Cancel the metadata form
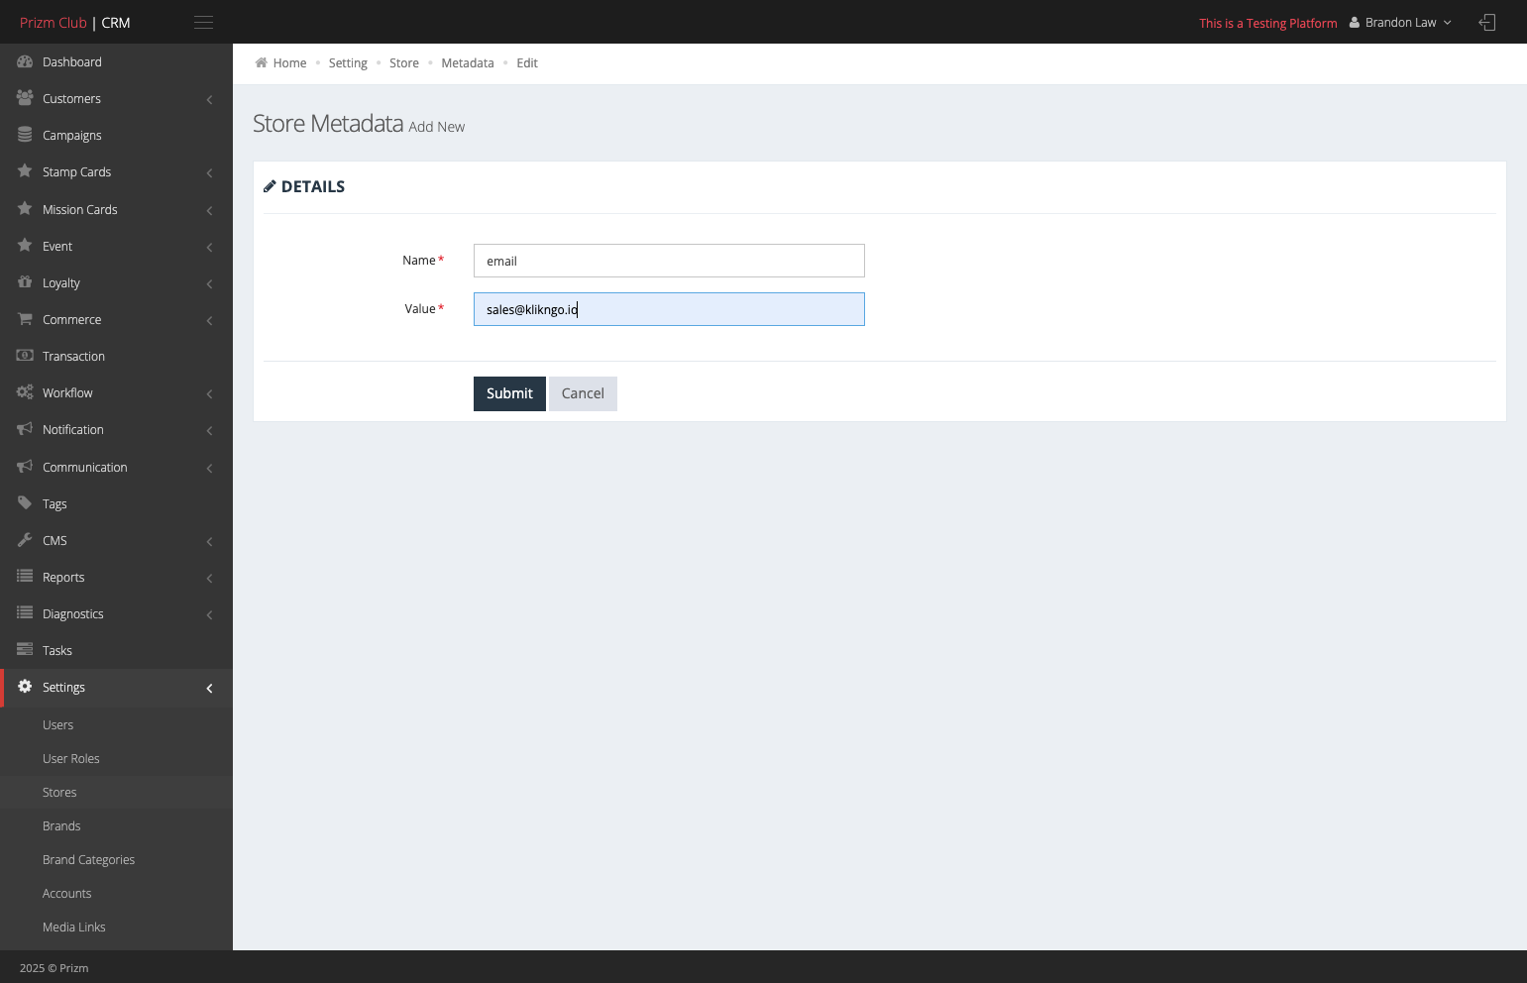 click(583, 393)
